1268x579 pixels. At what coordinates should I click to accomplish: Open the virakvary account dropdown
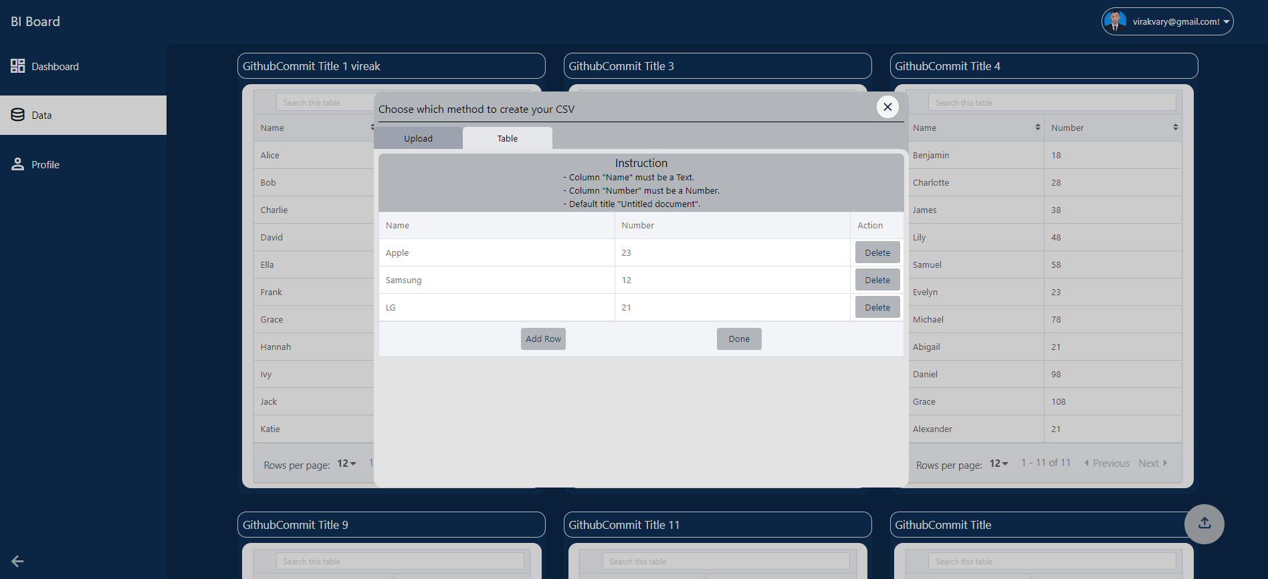tap(1168, 21)
